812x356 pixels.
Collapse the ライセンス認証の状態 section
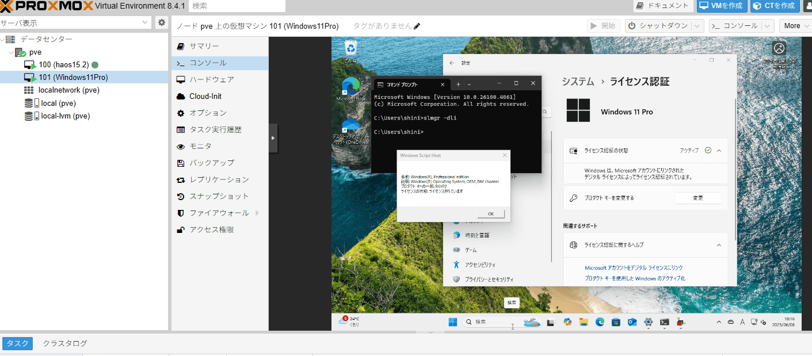[x=719, y=150]
